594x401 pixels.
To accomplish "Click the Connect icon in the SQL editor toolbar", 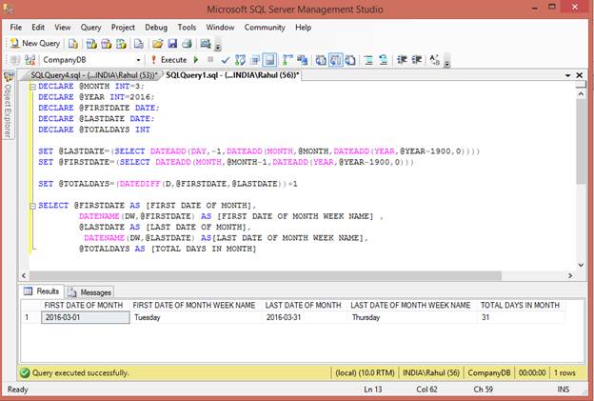I will 15,60.
